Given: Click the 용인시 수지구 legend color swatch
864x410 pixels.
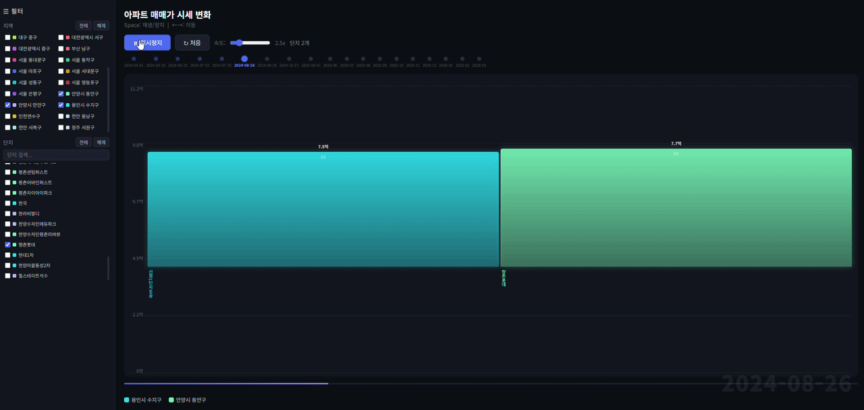Looking at the screenshot, I should pos(127,400).
